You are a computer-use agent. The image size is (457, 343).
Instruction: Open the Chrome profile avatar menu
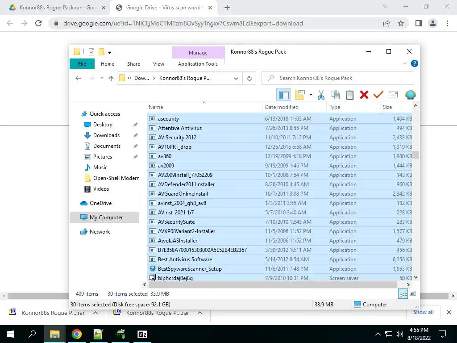pyautogui.click(x=433, y=23)
